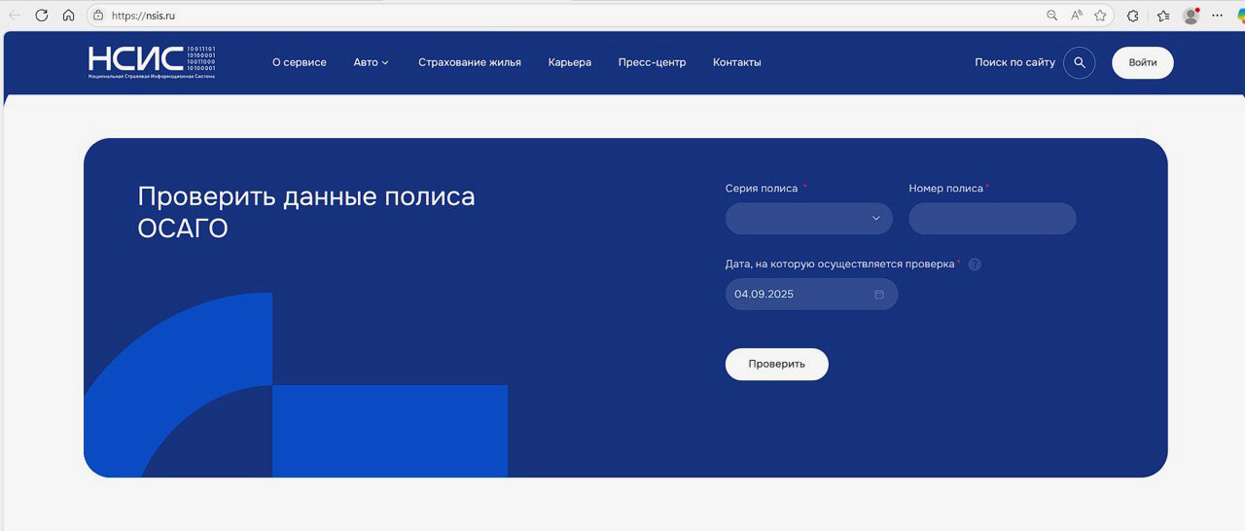
Task: Click Поиск по сайту label
Action: coord(1014,62)
